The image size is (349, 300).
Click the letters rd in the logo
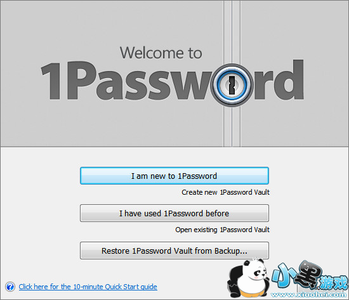tap(279, 80)
